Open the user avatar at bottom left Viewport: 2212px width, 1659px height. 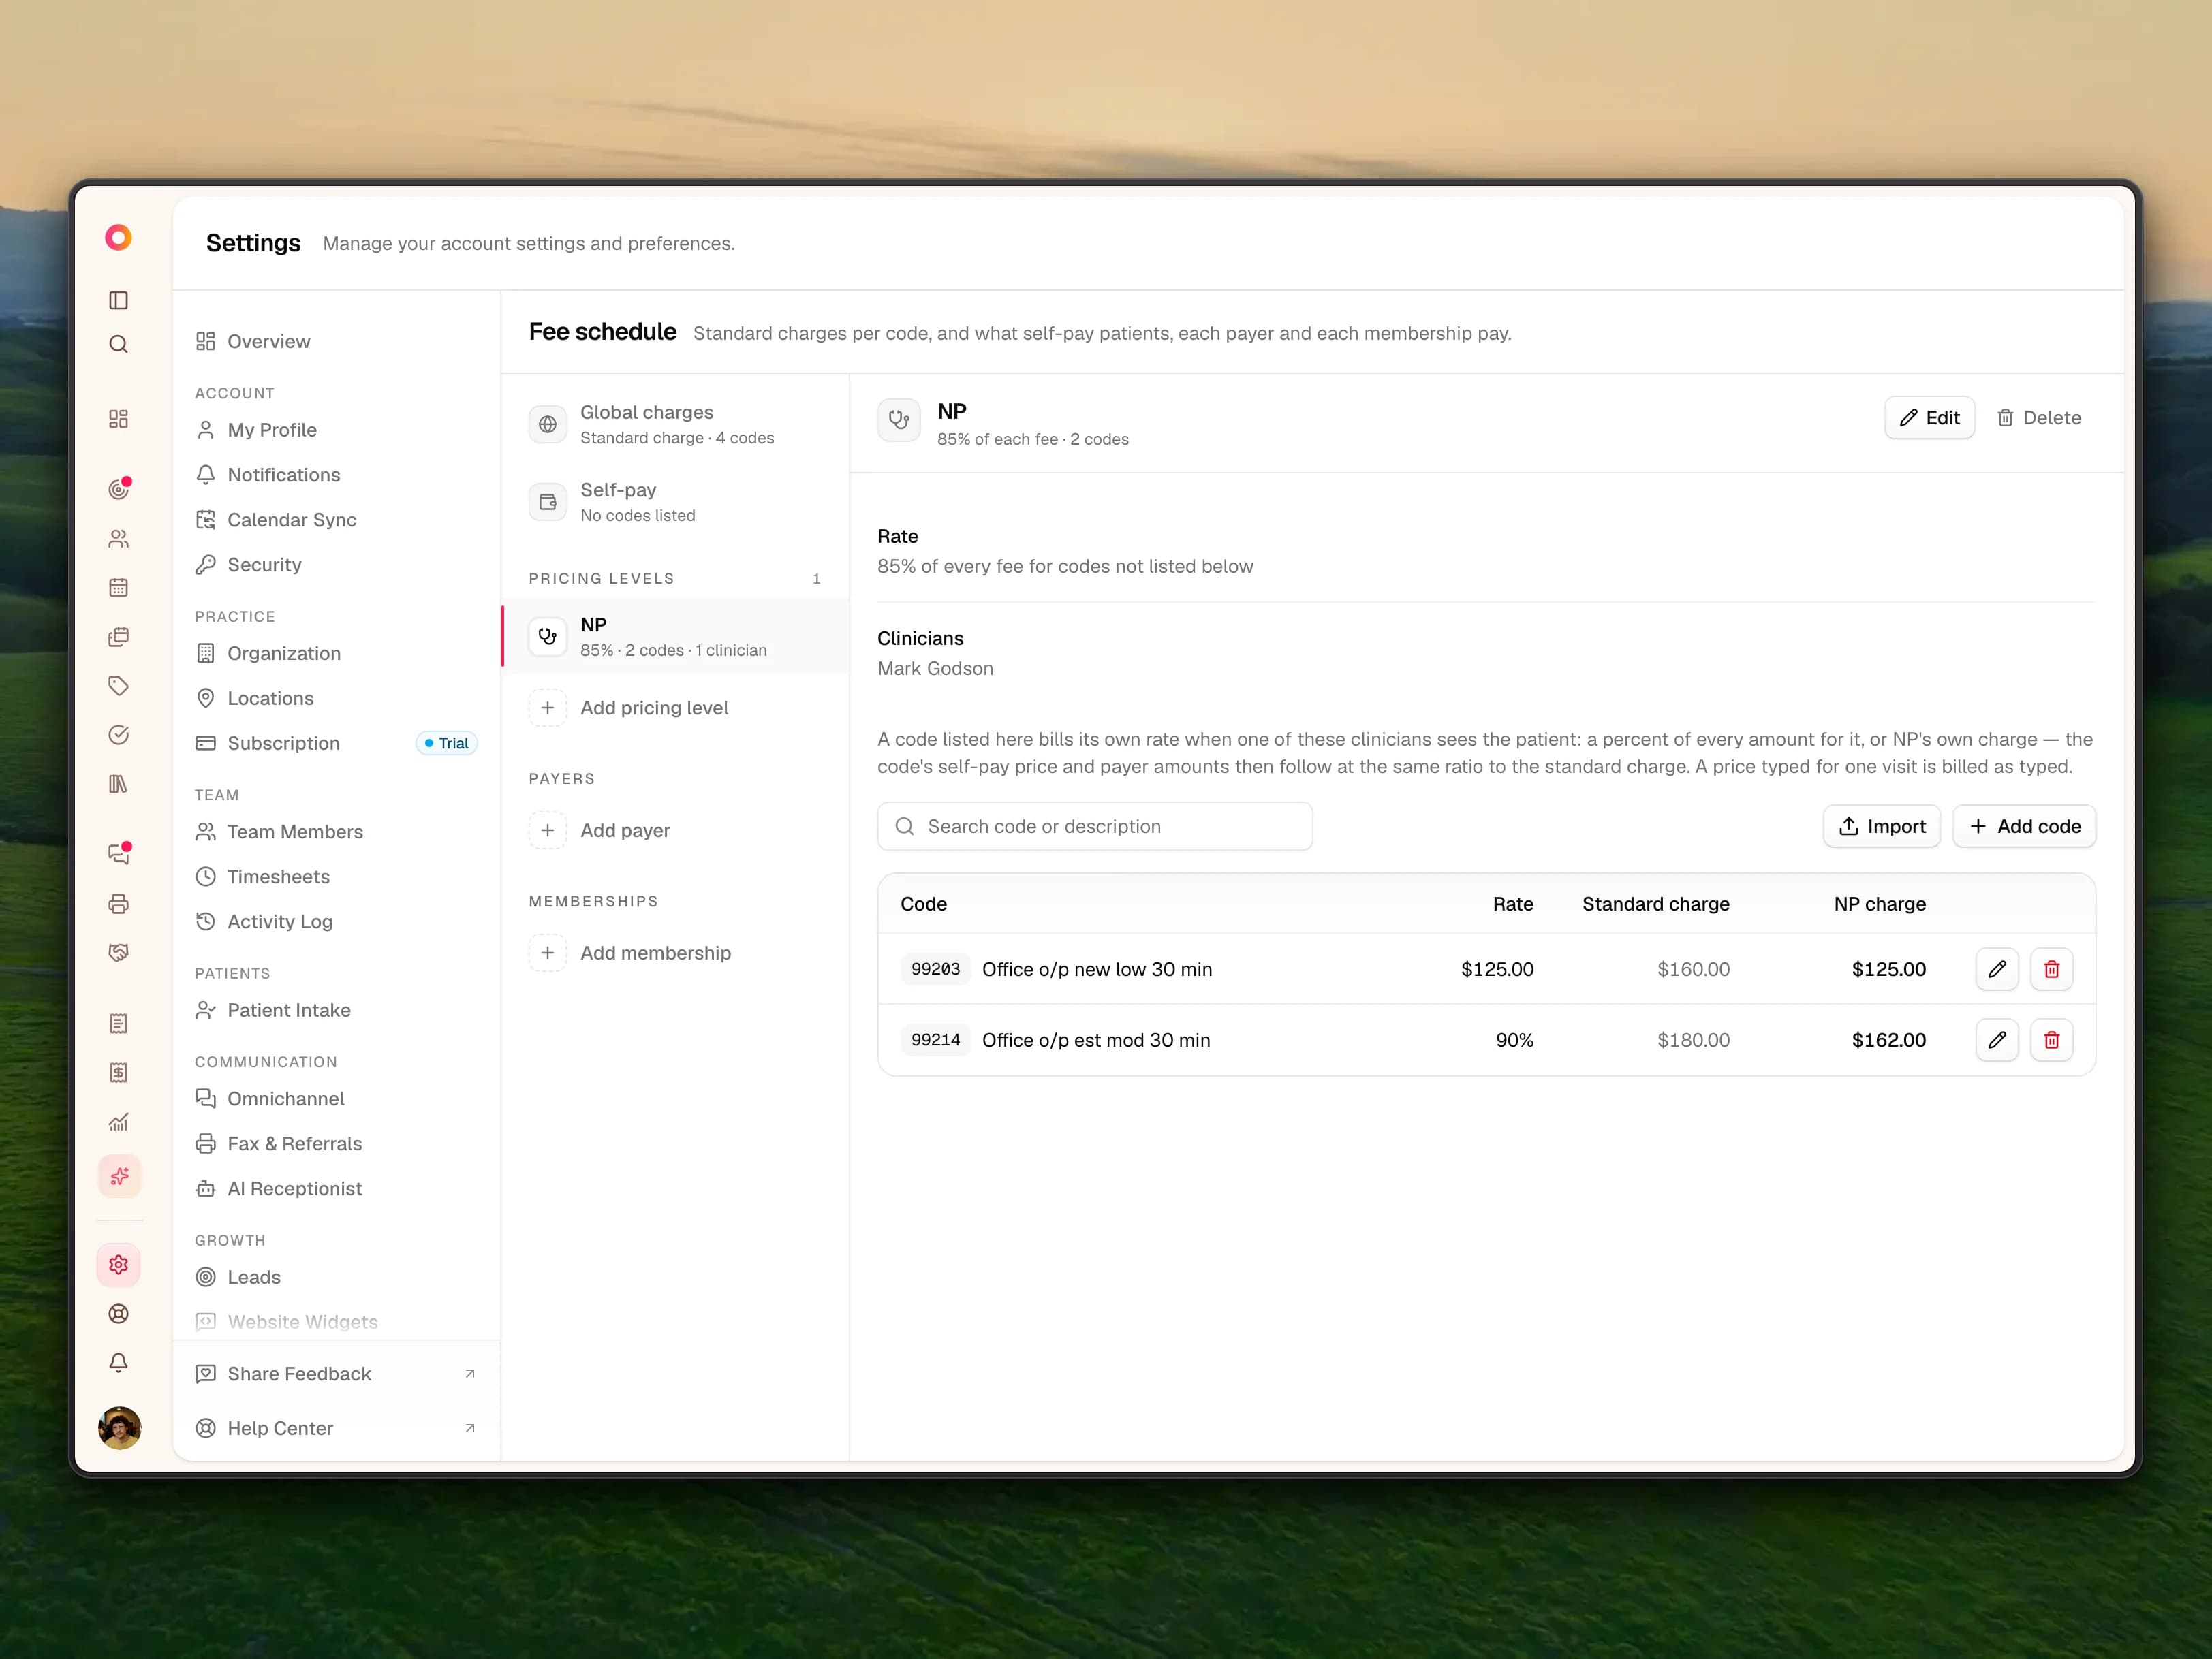[119, 1427]
